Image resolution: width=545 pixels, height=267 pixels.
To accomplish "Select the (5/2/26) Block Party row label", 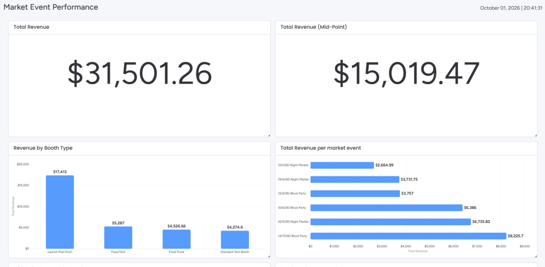I will [x=292, y=194].
